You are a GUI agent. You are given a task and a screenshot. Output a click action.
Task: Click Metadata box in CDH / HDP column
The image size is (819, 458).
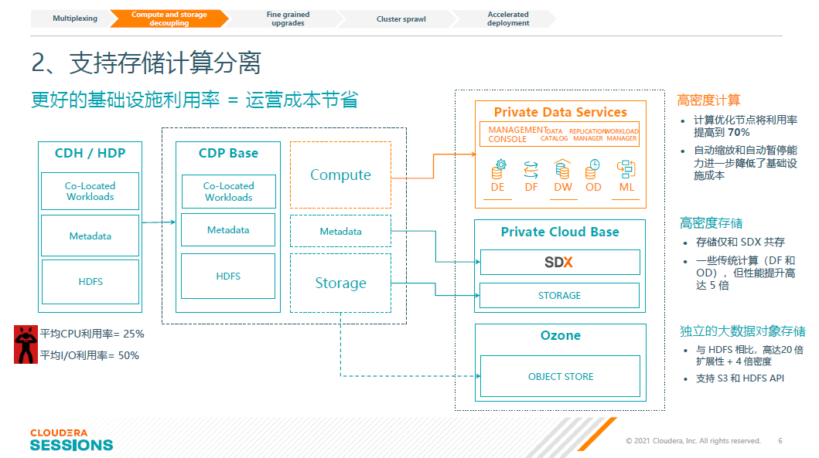(90, 236)
